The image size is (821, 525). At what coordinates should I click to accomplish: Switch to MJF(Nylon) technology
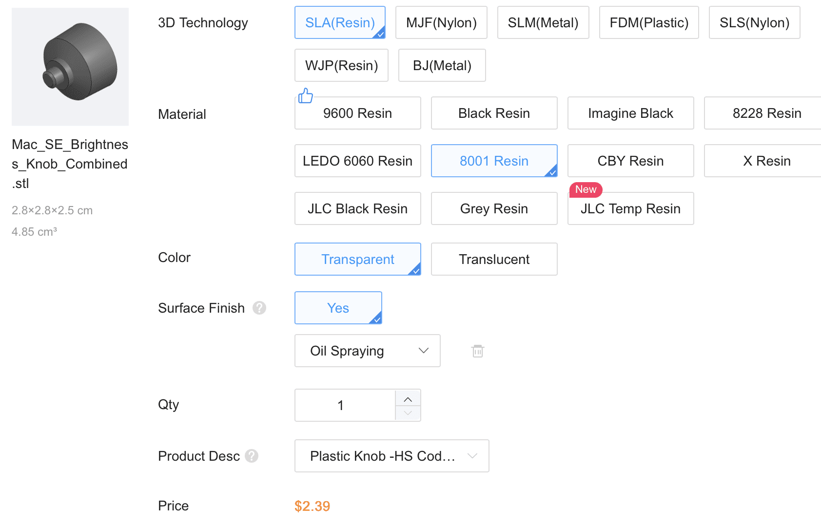[441, 22]
